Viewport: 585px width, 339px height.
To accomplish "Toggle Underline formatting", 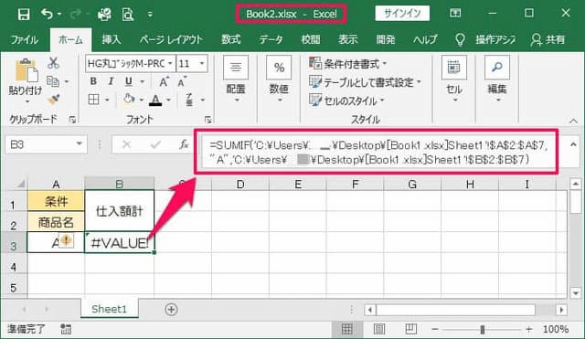I will 129,81.
